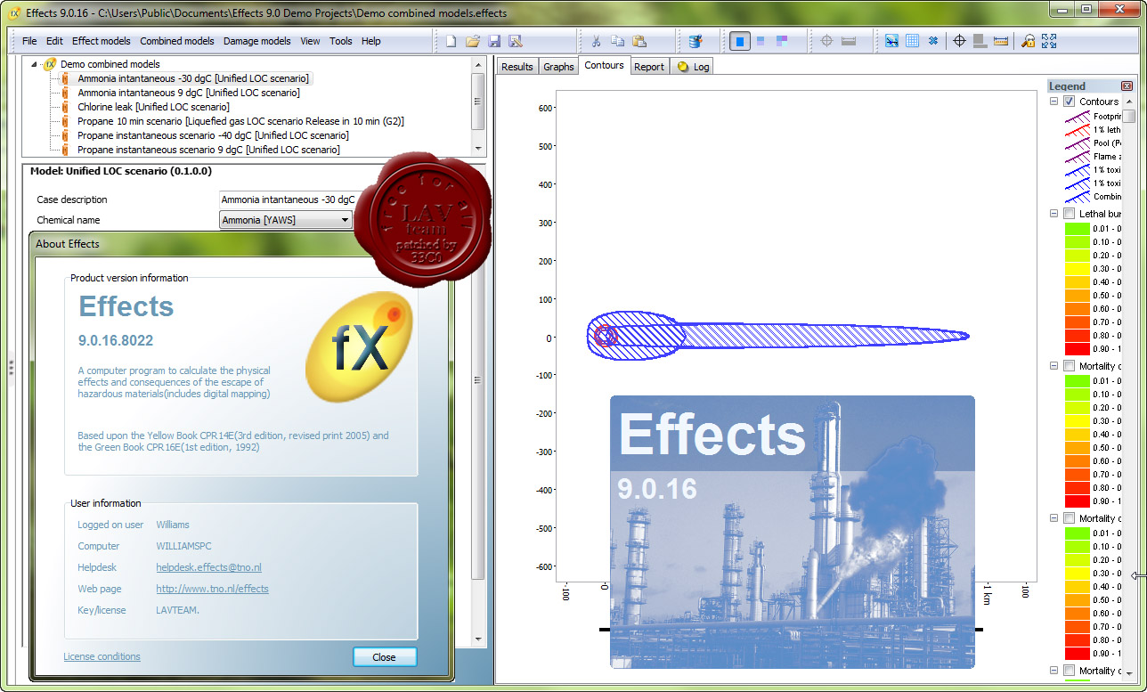1147x692 pixels.
Task: Open the chemical database icon
Action: coord(696,41)
